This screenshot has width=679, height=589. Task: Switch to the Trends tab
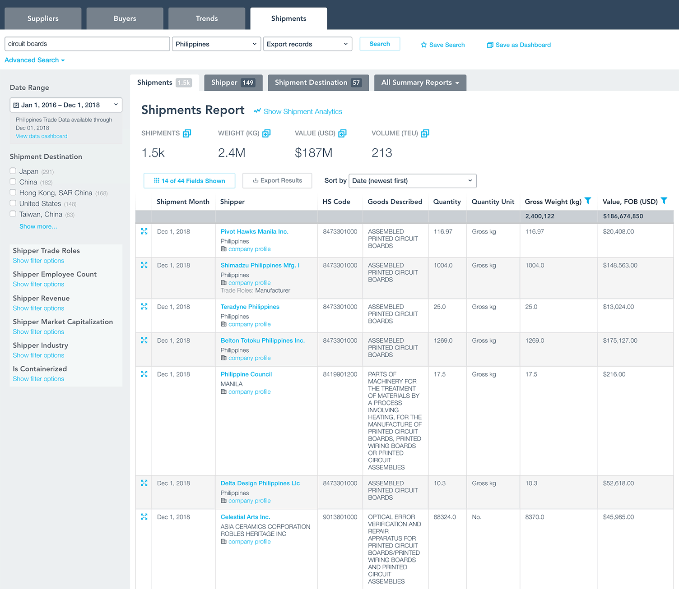pos(207,18)
